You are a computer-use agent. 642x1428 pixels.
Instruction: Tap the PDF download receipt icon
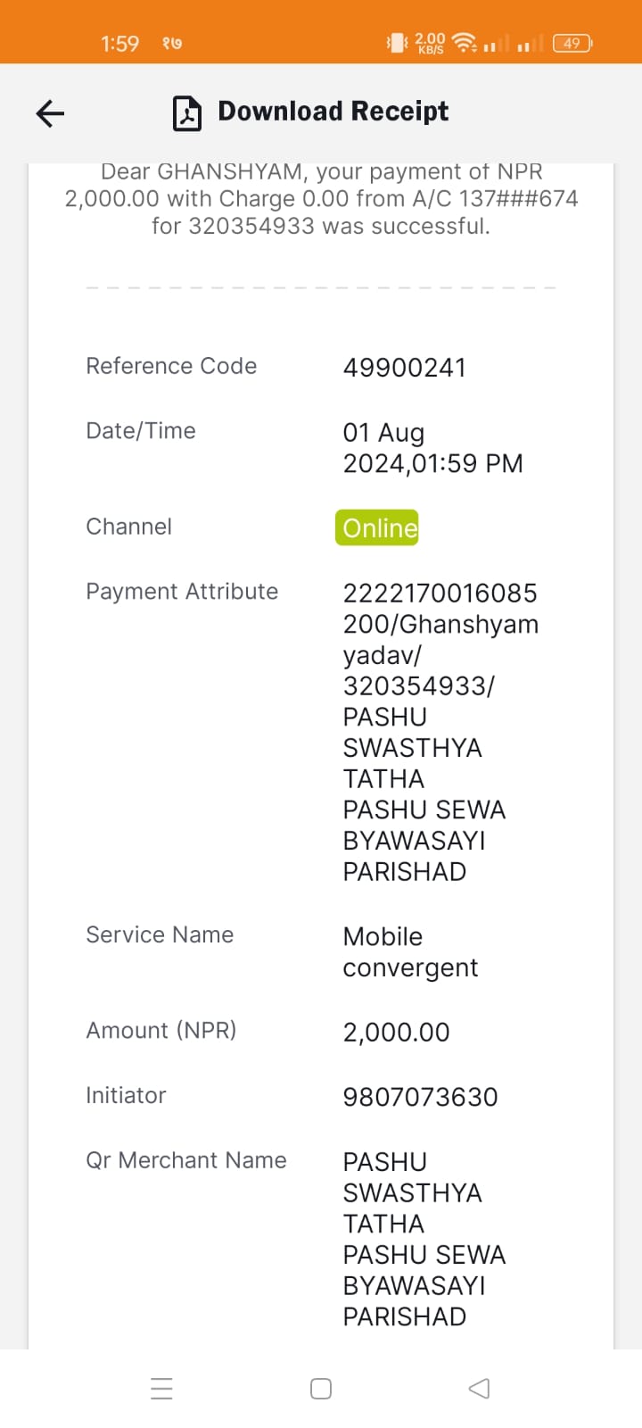click(187, 113)
